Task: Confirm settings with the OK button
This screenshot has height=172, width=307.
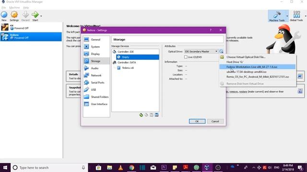Action: pos(197,121)
